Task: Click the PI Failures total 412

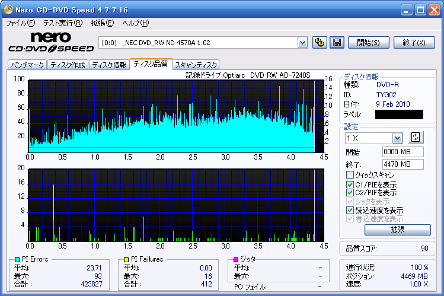Action: click(x=206, y=284)
